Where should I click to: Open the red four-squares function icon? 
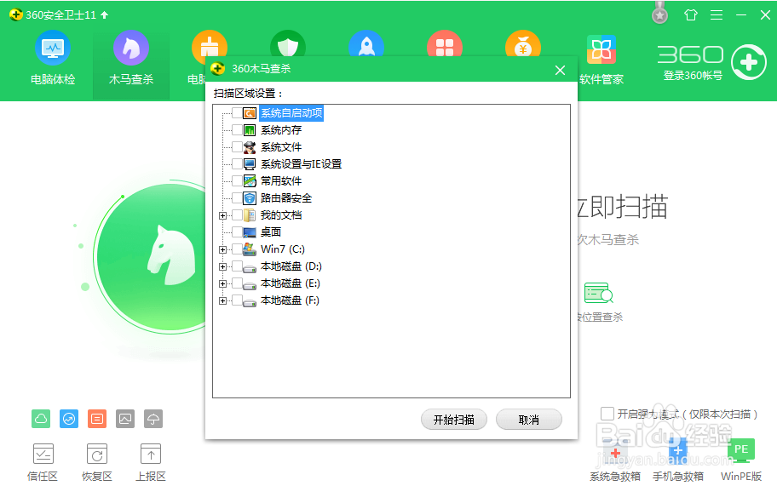445,43
